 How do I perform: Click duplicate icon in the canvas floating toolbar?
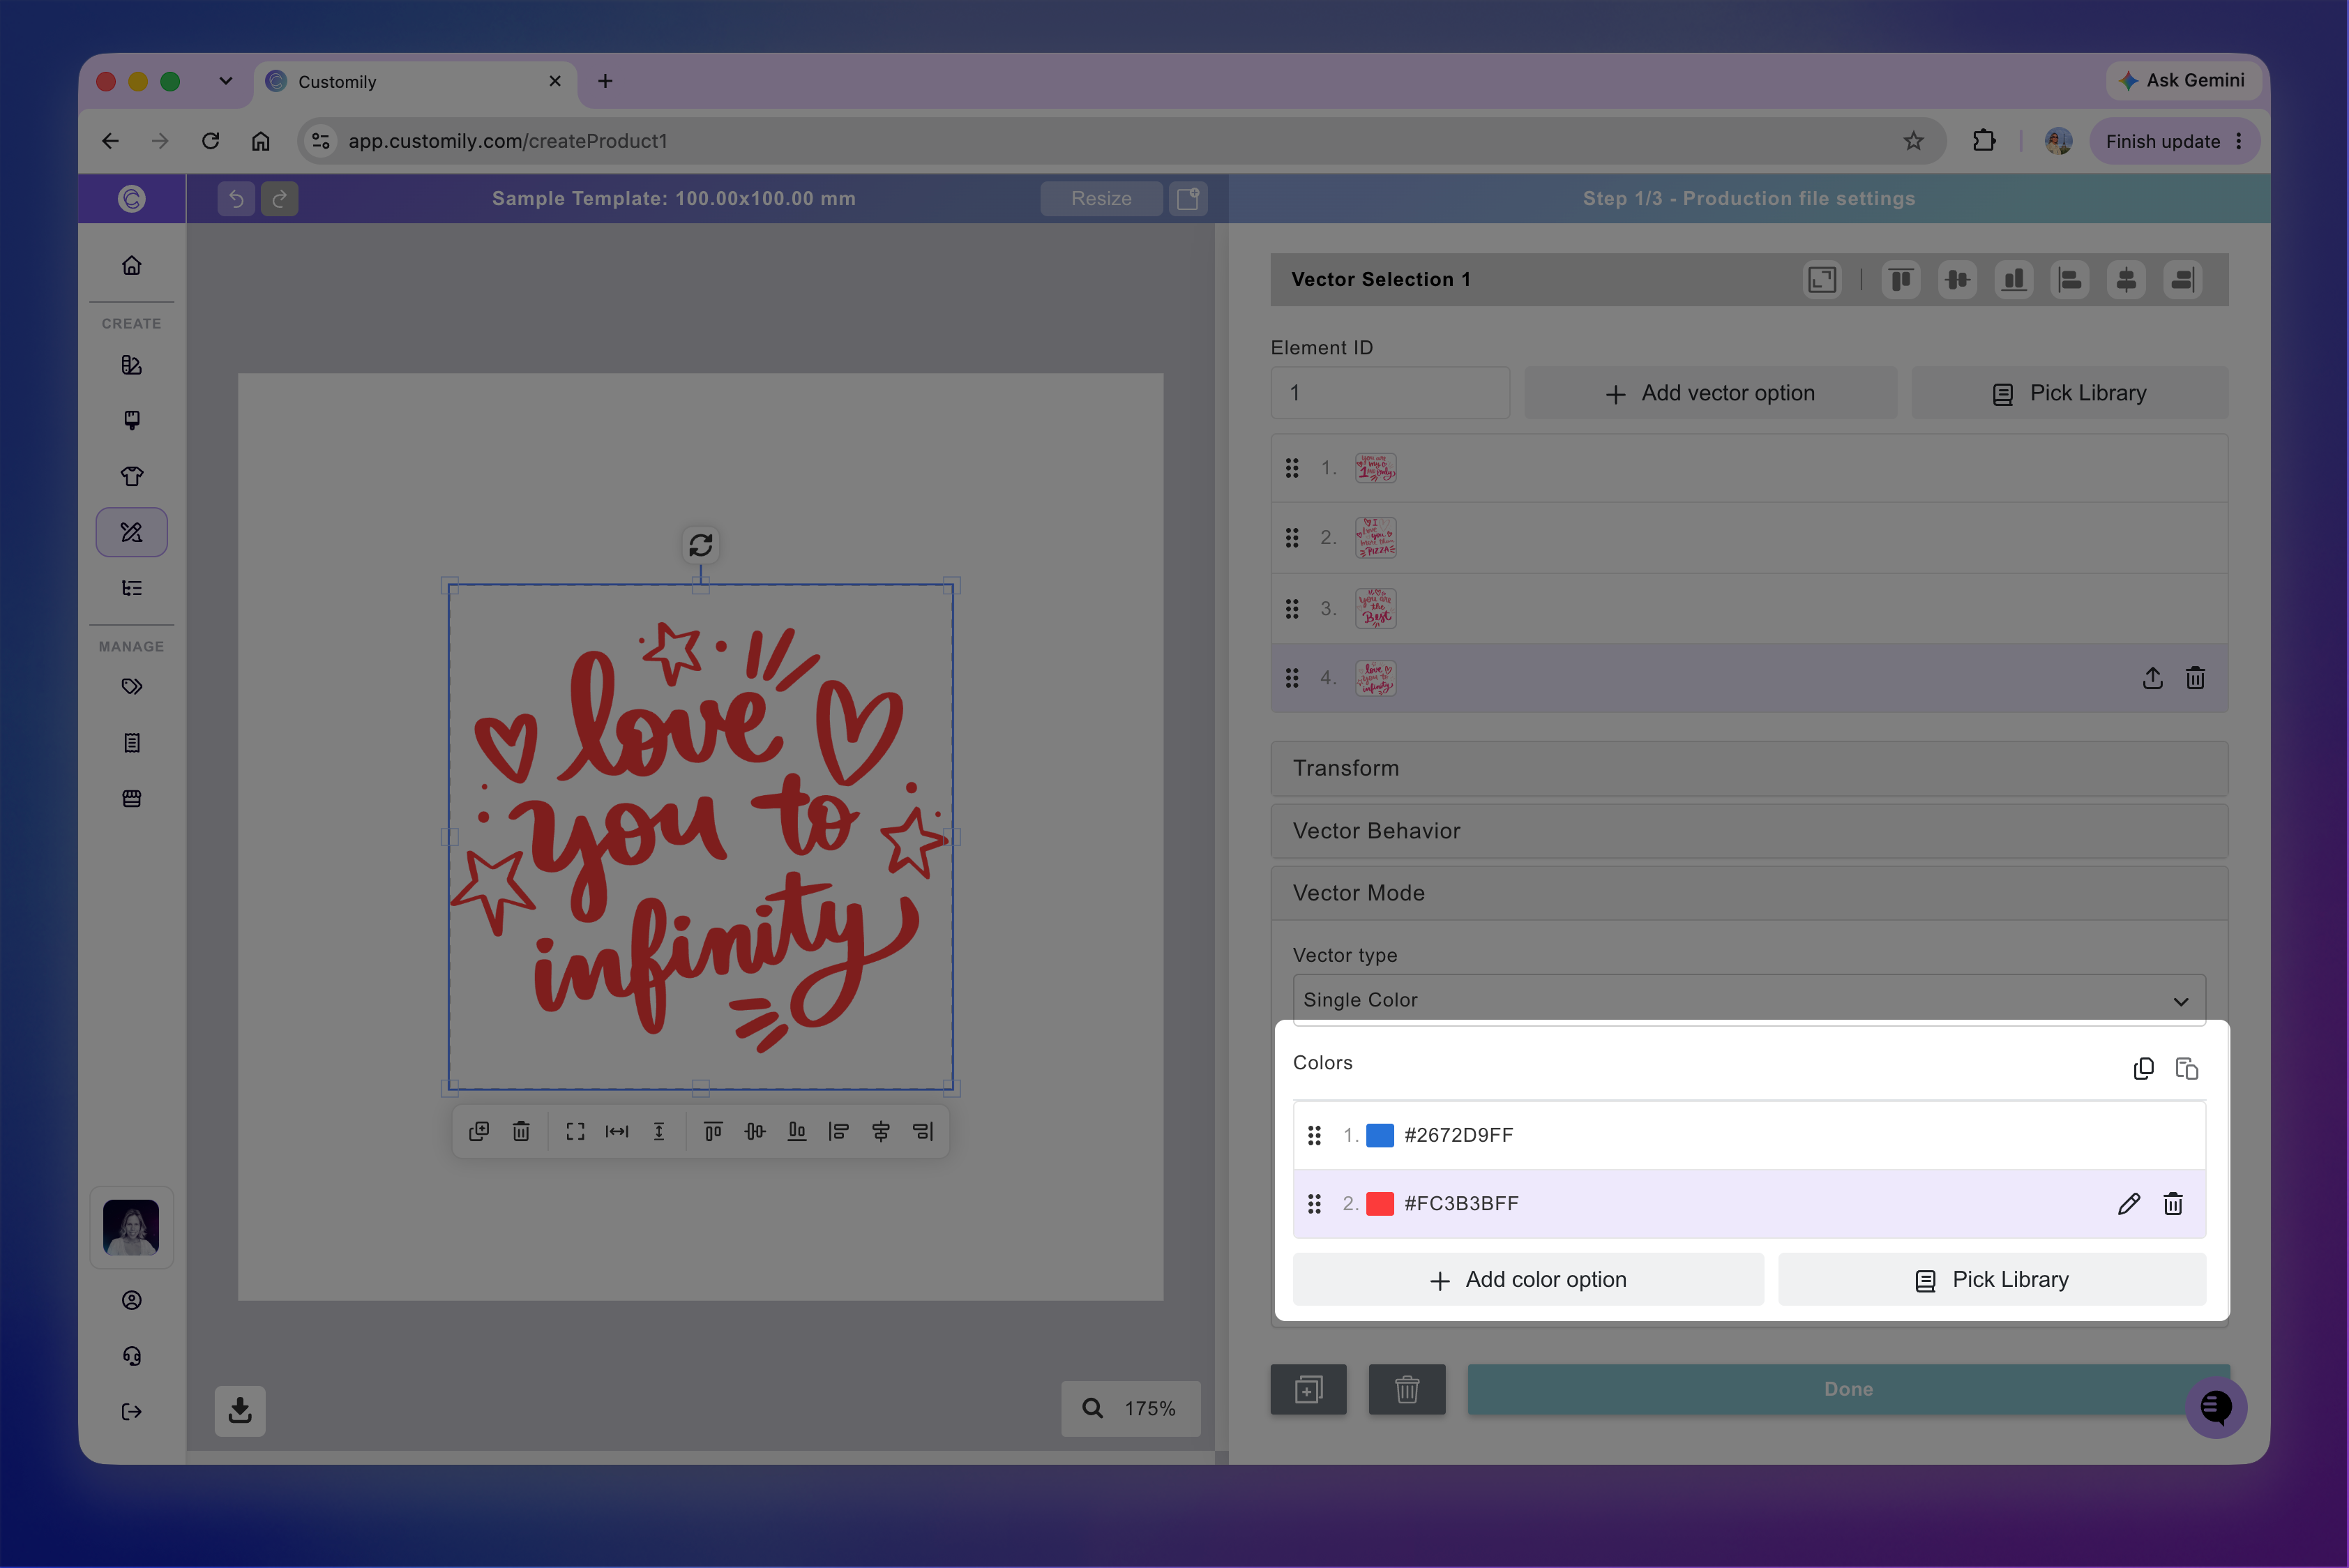[479, 1131]
